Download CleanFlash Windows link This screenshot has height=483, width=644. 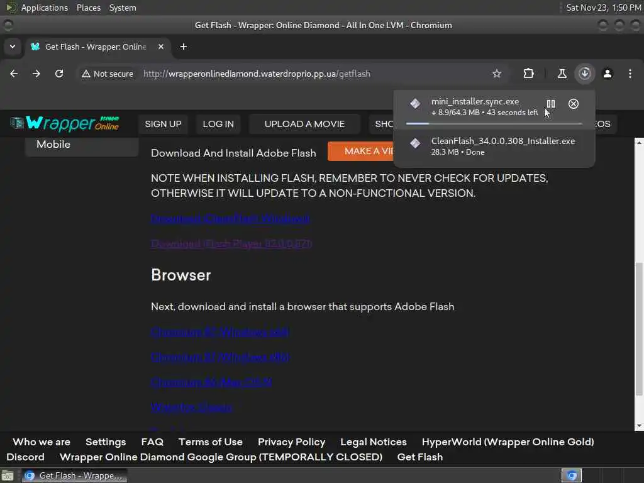[x=230, y=218]
